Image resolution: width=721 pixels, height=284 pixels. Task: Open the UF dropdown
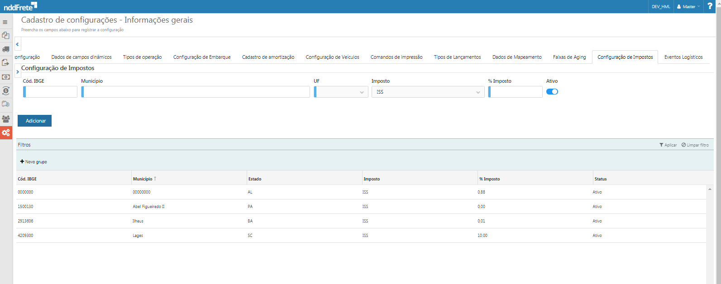click(x=341, y=92)
